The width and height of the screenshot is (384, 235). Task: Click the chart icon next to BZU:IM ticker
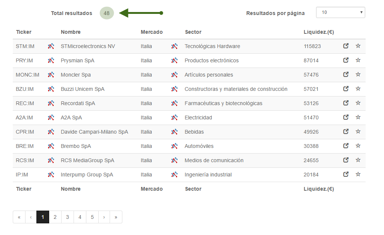tap(51, 89)
